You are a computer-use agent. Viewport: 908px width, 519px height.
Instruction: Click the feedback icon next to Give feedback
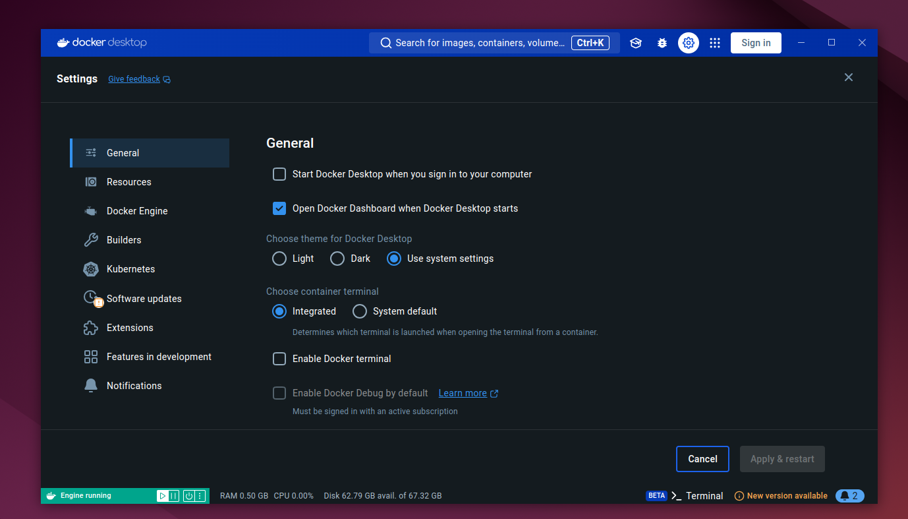(x=167, y=80)
